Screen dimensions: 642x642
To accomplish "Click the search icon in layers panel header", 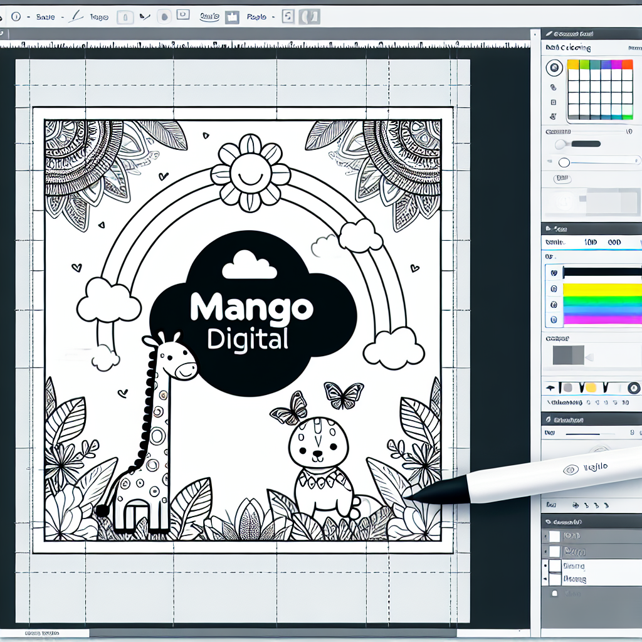I will 548,522.
